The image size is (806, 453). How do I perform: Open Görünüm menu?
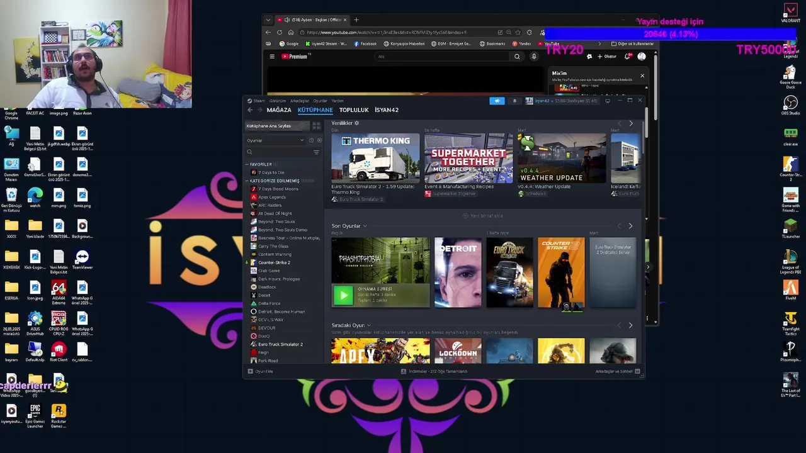278,101
